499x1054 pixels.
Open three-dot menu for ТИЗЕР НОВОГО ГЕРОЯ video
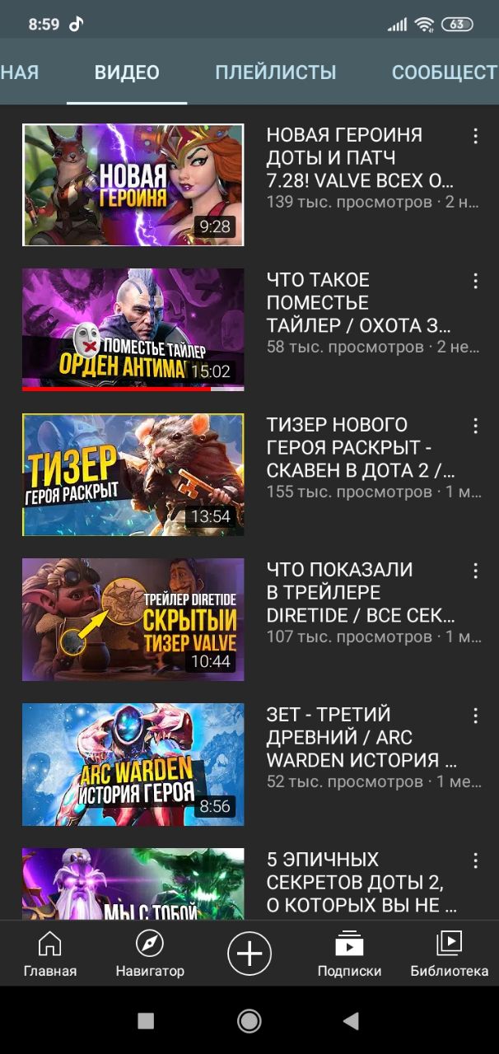point(475,426)
